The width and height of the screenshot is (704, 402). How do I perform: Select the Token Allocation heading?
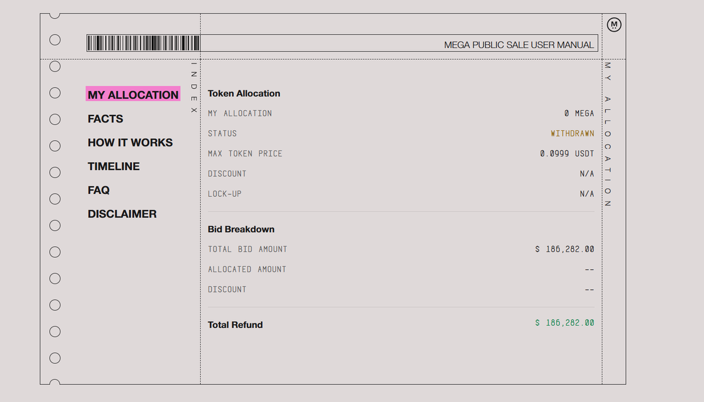click(x=244, y=93)
